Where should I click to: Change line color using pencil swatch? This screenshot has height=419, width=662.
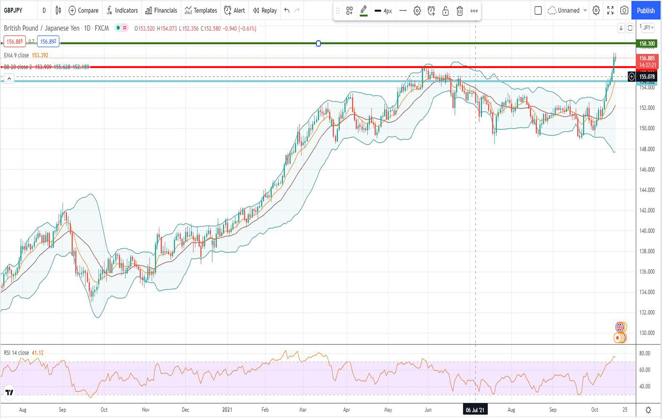pyautogui.click(x=363, y=11)
